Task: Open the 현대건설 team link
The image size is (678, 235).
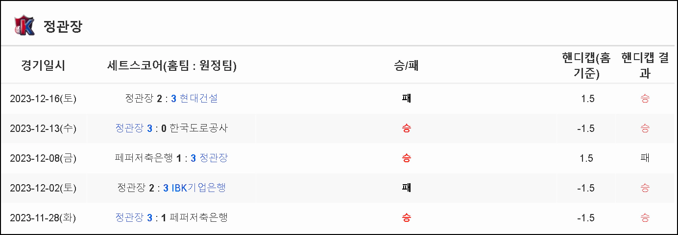Action: click(198, 99)
